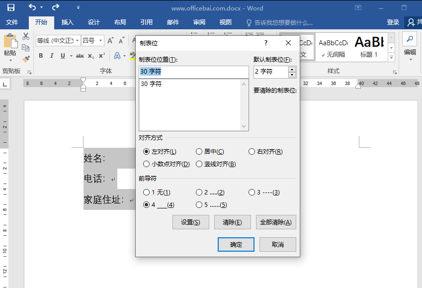Select leader option 4 underline
422x288 pixels.
146,205
